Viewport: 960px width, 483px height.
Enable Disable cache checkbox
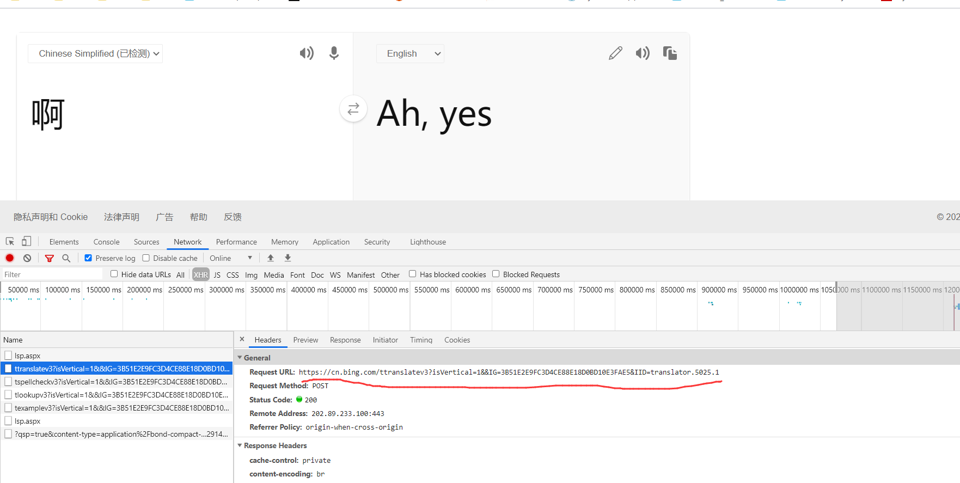(x=146, y=258)
